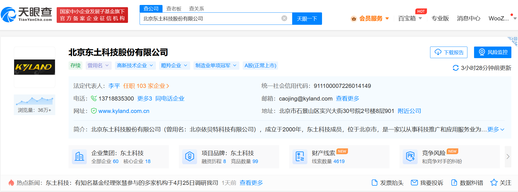Open legal representative 李平 link
Screen dimensions: 518x192
(x=114, y=86)
